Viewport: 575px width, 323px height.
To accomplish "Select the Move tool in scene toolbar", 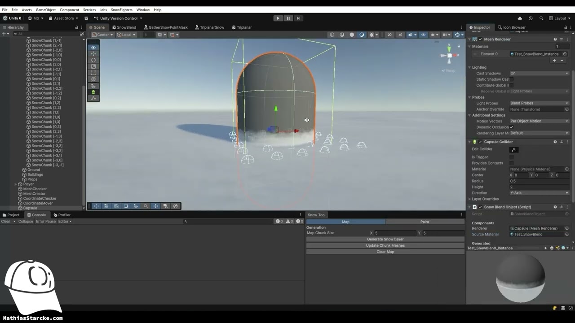I will point(93,54).
